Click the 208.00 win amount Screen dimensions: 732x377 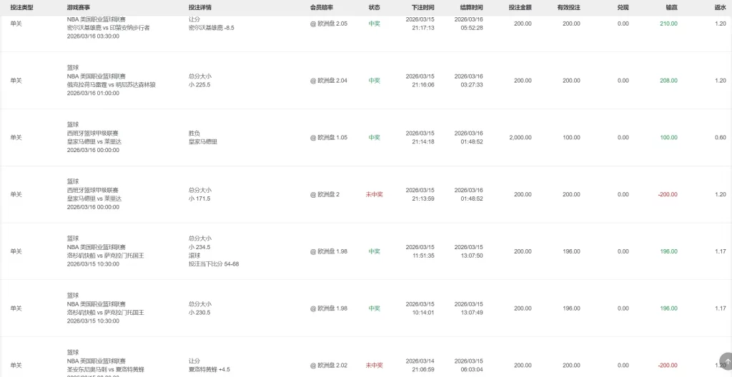(668, 81)
